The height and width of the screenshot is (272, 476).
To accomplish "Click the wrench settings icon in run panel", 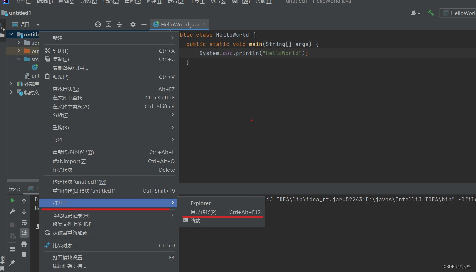I will 12,212.
